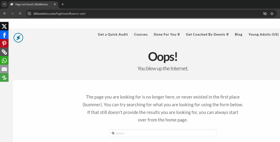This screenshot has height=142, width=280.
Task: Share via WhatsApp icon
Action: click(4, 60)
